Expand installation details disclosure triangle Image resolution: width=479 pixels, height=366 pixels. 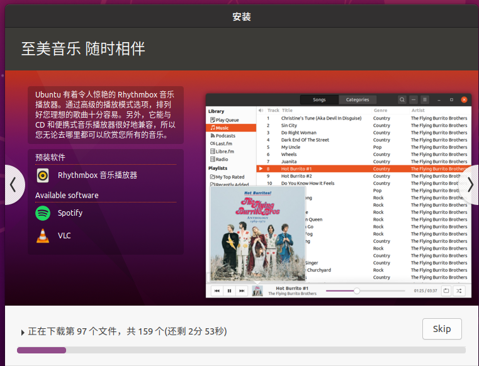(23, 332)
